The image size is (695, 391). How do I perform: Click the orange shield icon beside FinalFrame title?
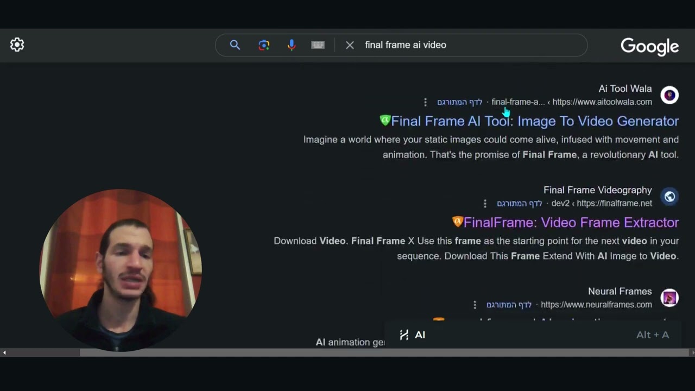(458, 222)
